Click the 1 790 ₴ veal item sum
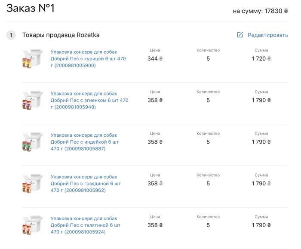The image size is (301, 249). (261, 225)
